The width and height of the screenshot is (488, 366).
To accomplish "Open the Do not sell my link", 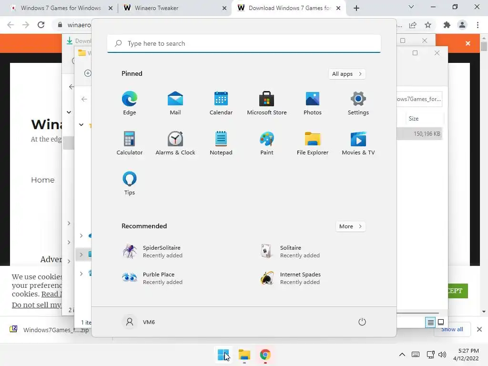I will click(36, 305).
